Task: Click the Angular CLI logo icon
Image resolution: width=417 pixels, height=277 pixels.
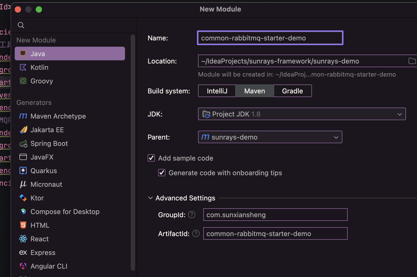Action: tap(23, 266)
